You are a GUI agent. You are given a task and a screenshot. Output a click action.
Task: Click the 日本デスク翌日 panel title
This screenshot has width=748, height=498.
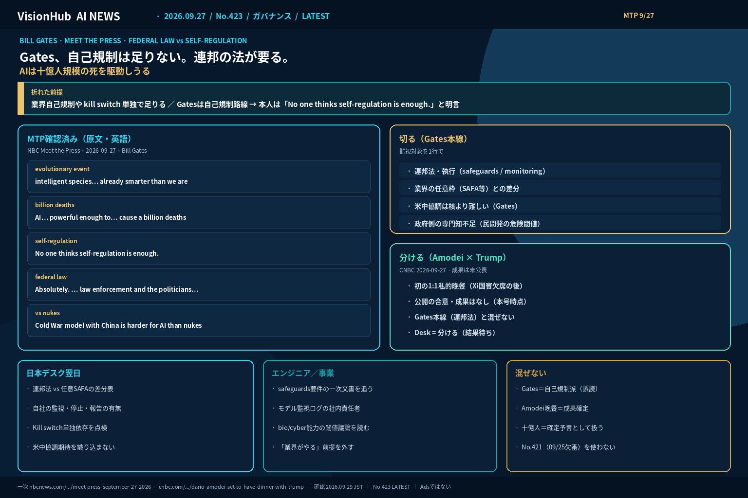click(x=54, y=373)
